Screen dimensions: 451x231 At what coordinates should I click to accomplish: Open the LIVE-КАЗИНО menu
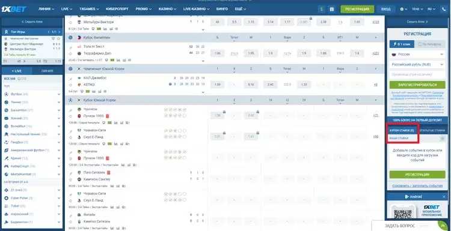pyautogui.click(x=197, y=9)
